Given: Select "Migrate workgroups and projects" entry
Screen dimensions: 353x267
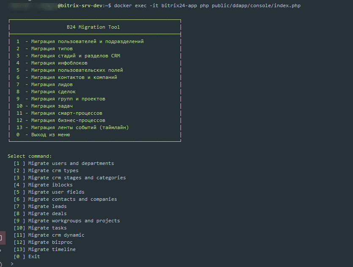Looking at the screenshot, I should pos(74,221).
